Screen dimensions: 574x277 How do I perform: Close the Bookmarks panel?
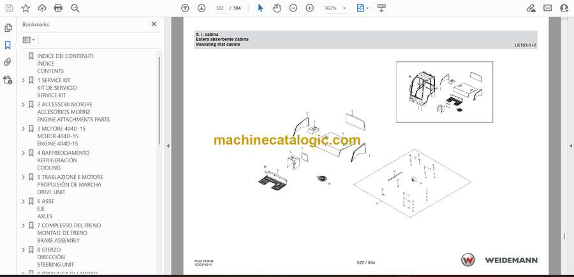point(154,24)
